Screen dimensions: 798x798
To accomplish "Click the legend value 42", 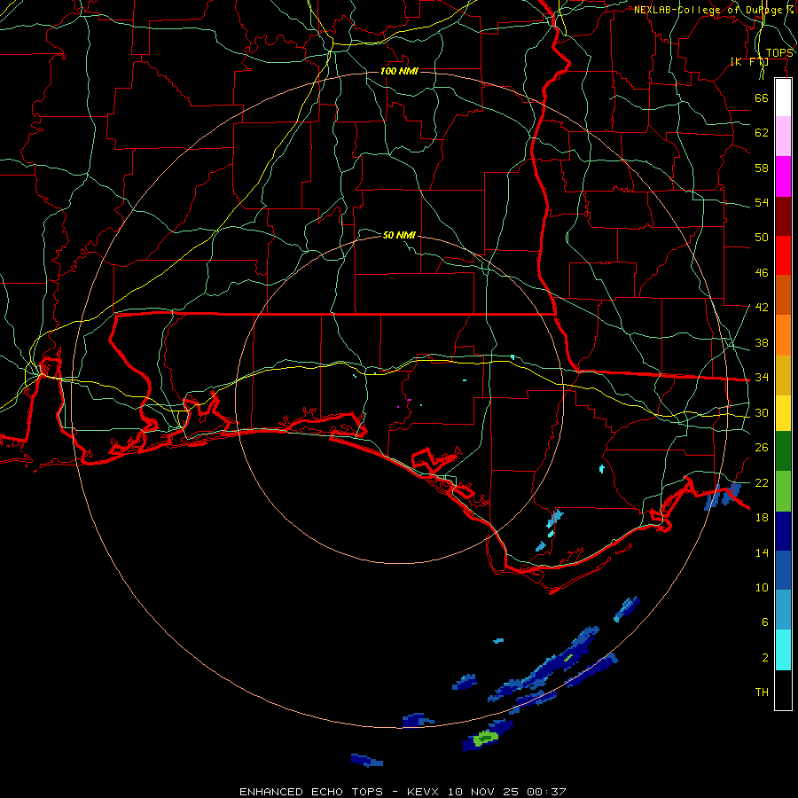I will pos(762,308).
